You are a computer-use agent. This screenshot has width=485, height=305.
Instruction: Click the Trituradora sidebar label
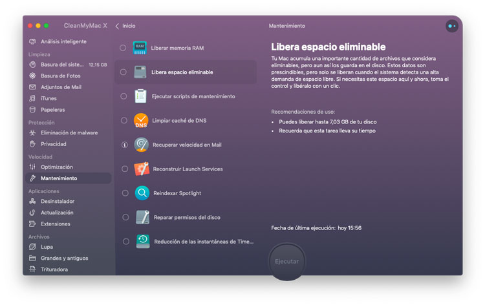[54, 269]
